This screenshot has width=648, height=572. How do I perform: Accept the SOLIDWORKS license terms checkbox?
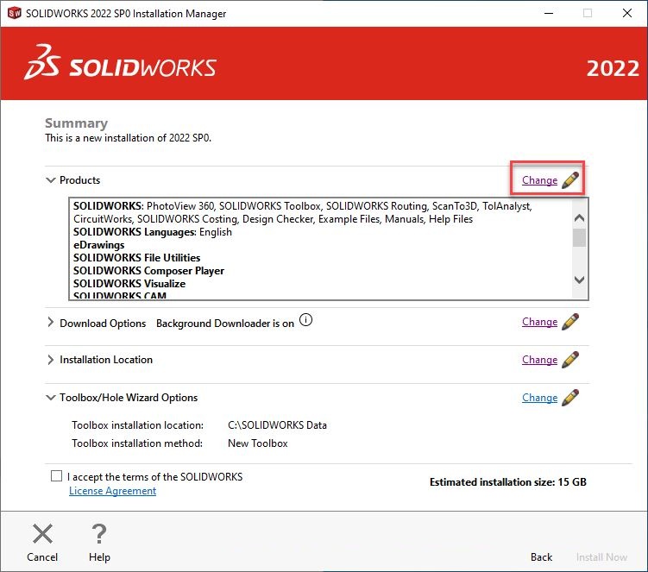[x=56, y=476]
